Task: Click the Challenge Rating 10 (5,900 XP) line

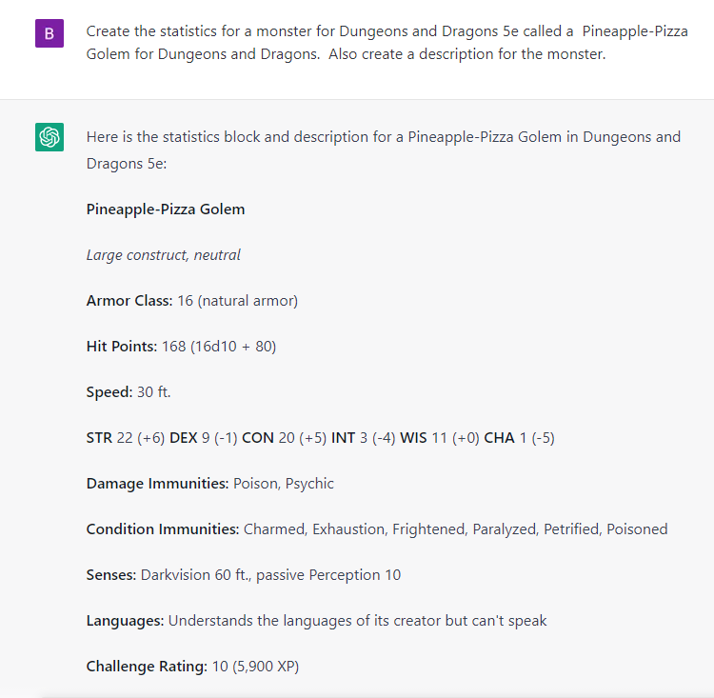Action: tap(192, 667)
